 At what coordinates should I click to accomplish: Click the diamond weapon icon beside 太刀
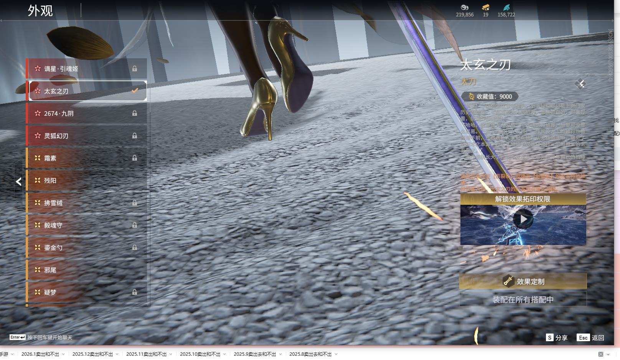(580, 84)
